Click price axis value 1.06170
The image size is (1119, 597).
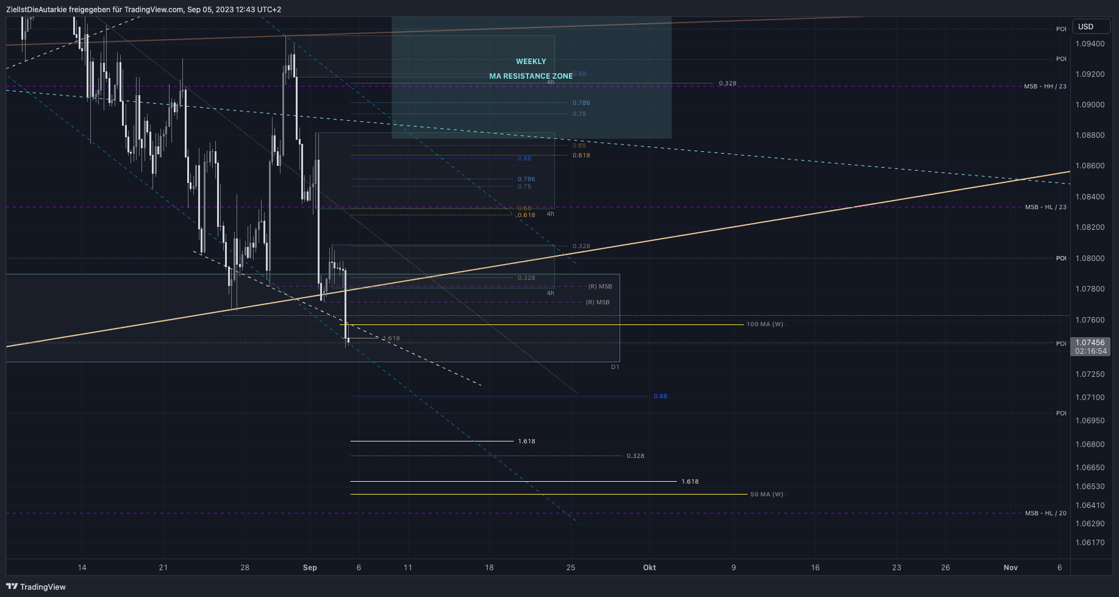pyautogui.click(x=1090, y=543)
